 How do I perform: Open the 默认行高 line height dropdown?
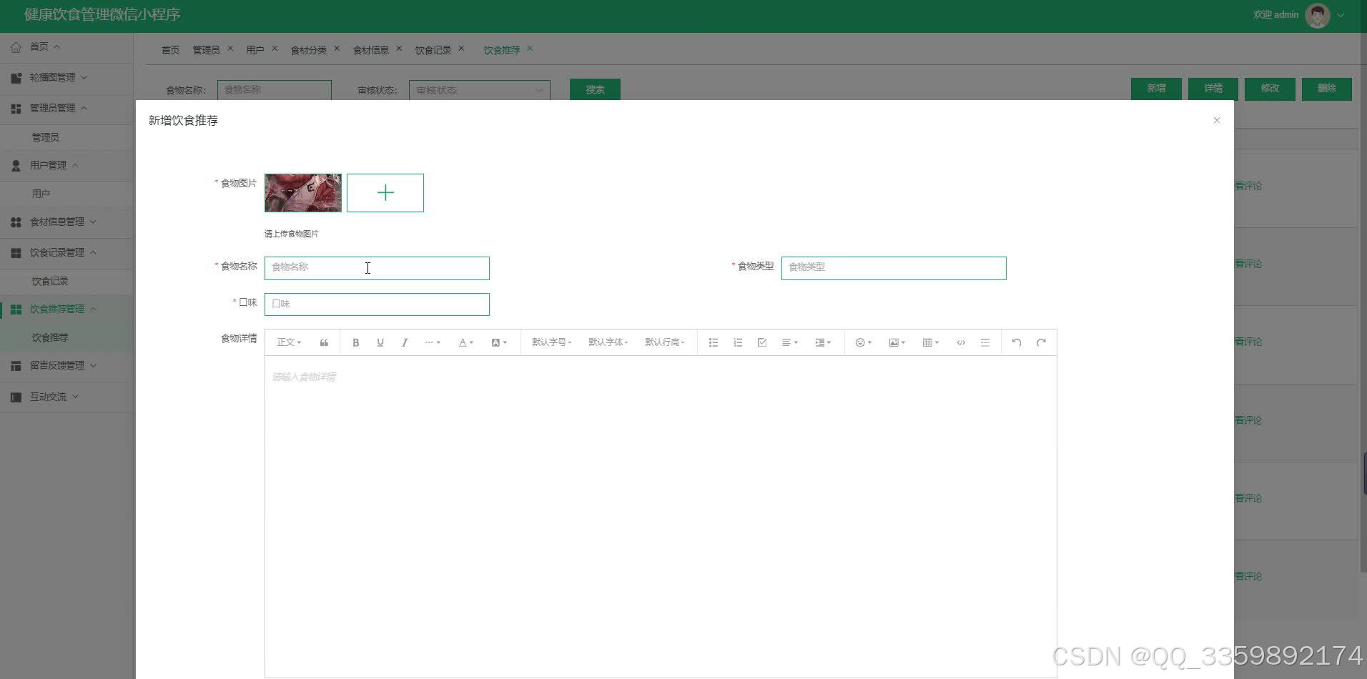[664, 342]
